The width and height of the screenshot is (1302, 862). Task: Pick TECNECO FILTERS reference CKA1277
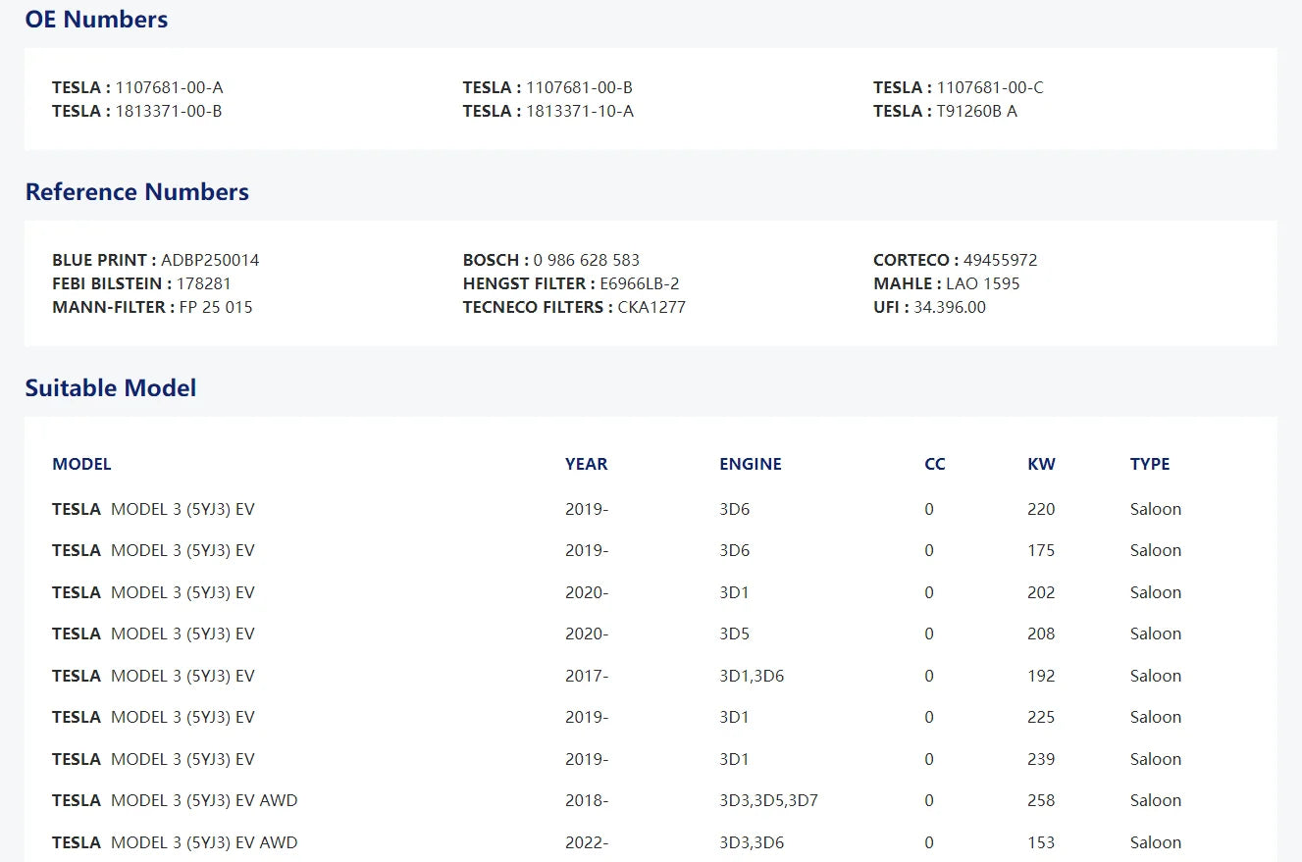[x=651, y=307]
